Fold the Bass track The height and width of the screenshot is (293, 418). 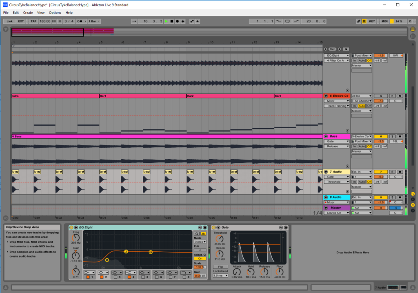click(x=326, y=137)
